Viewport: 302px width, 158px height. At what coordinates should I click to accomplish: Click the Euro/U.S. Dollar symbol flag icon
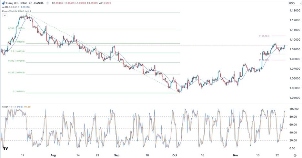(4, 3)
